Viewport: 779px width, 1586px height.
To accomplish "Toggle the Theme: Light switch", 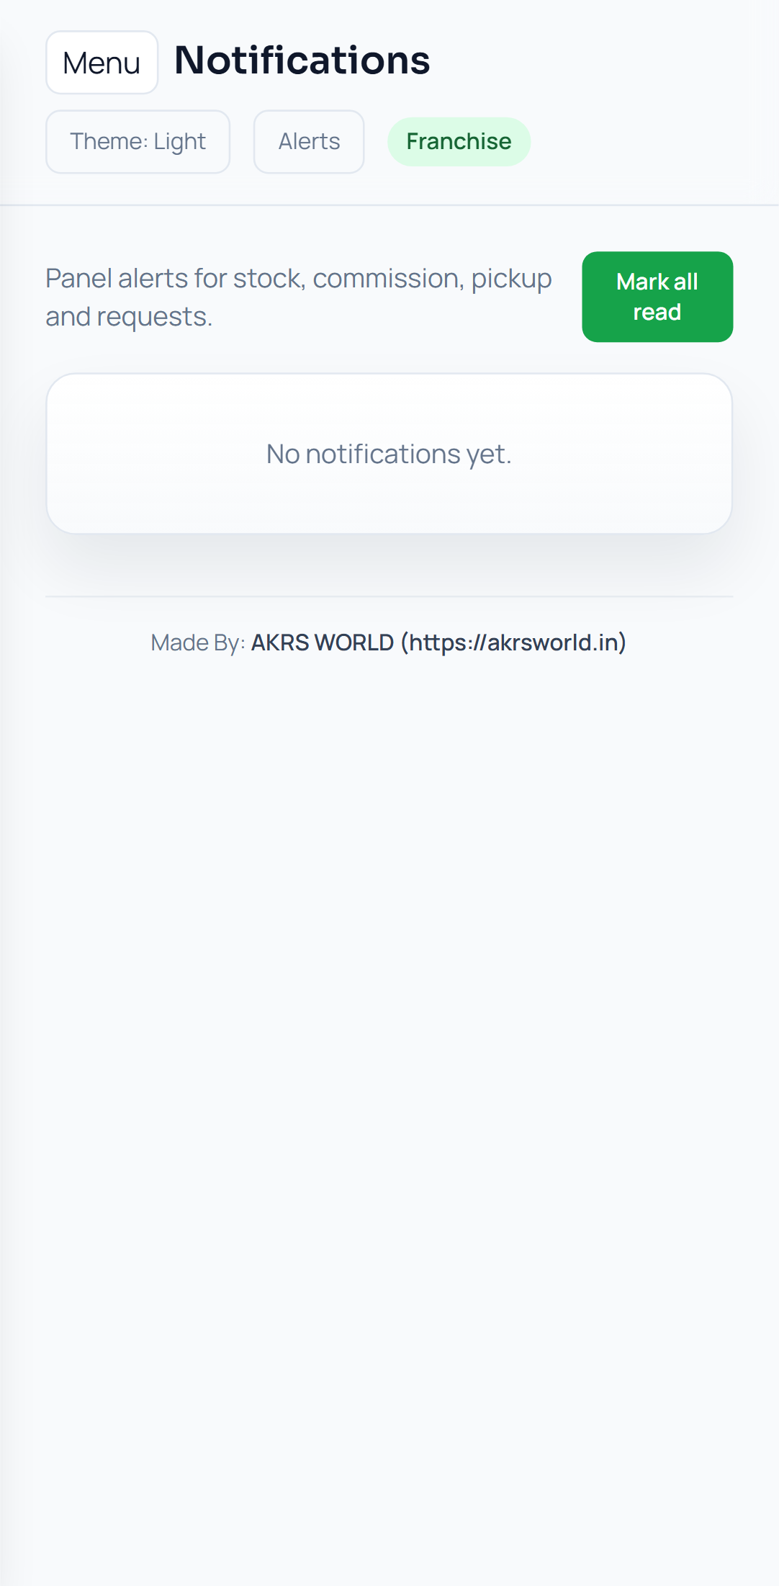I will [138, 142].
